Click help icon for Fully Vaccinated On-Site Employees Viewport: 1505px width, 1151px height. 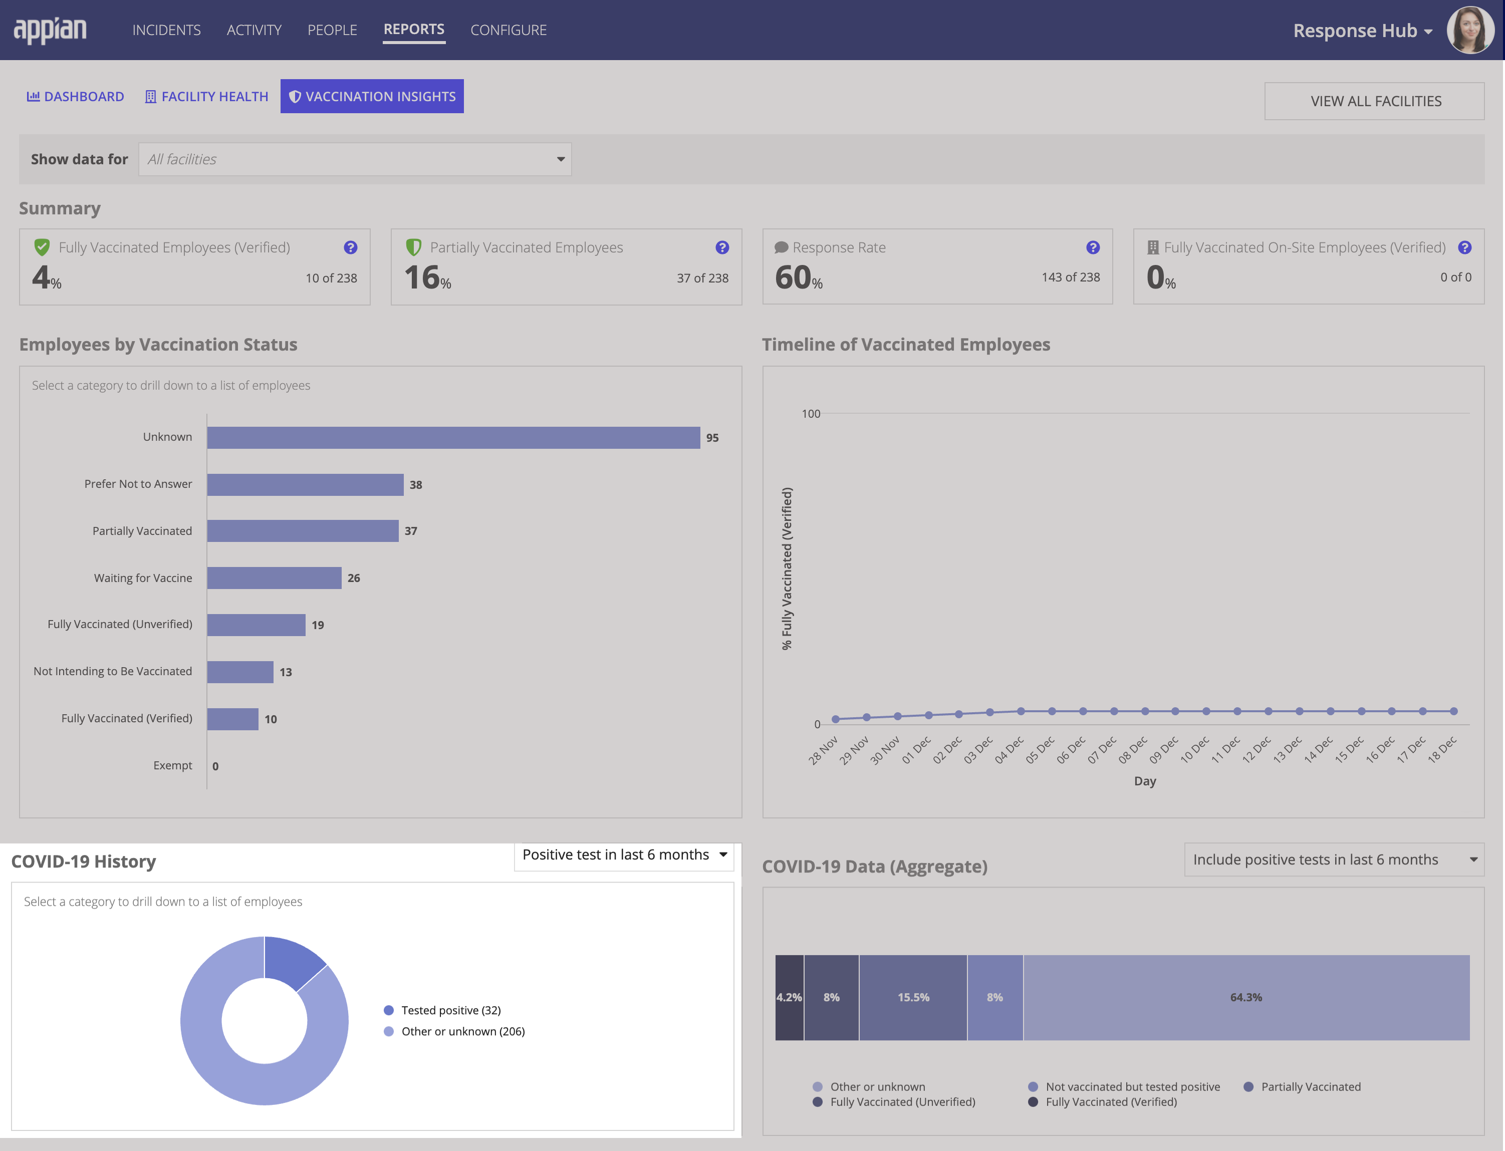pyautogui.click(x=1464, y=248)
